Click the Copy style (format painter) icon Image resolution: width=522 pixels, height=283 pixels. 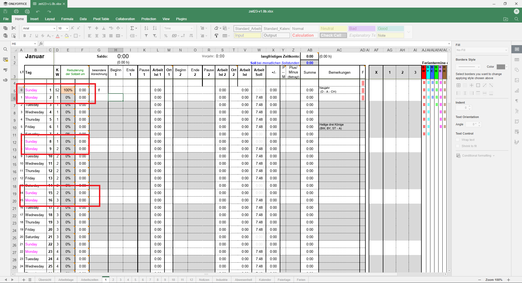coord(216,36)
